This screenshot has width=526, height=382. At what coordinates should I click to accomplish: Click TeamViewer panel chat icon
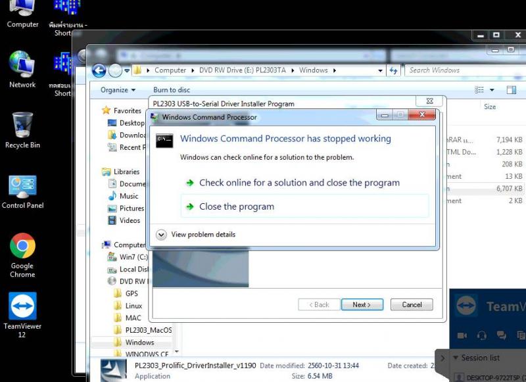click(502, 335)
